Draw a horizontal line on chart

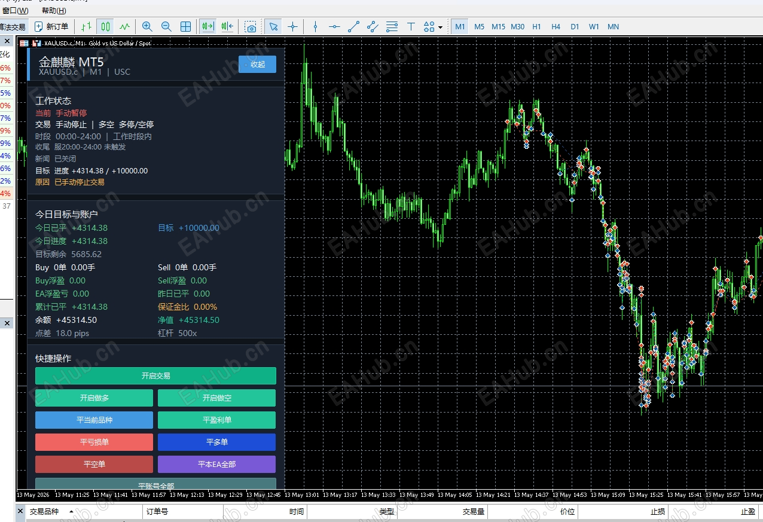(334, 26)
